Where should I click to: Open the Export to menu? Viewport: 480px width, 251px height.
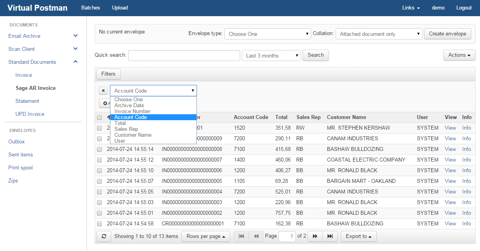(359, 236)
